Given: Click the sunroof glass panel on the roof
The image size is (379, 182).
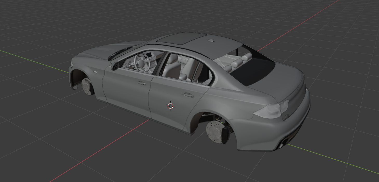Looking at the screenshot, I should click(x=182, y=38).
